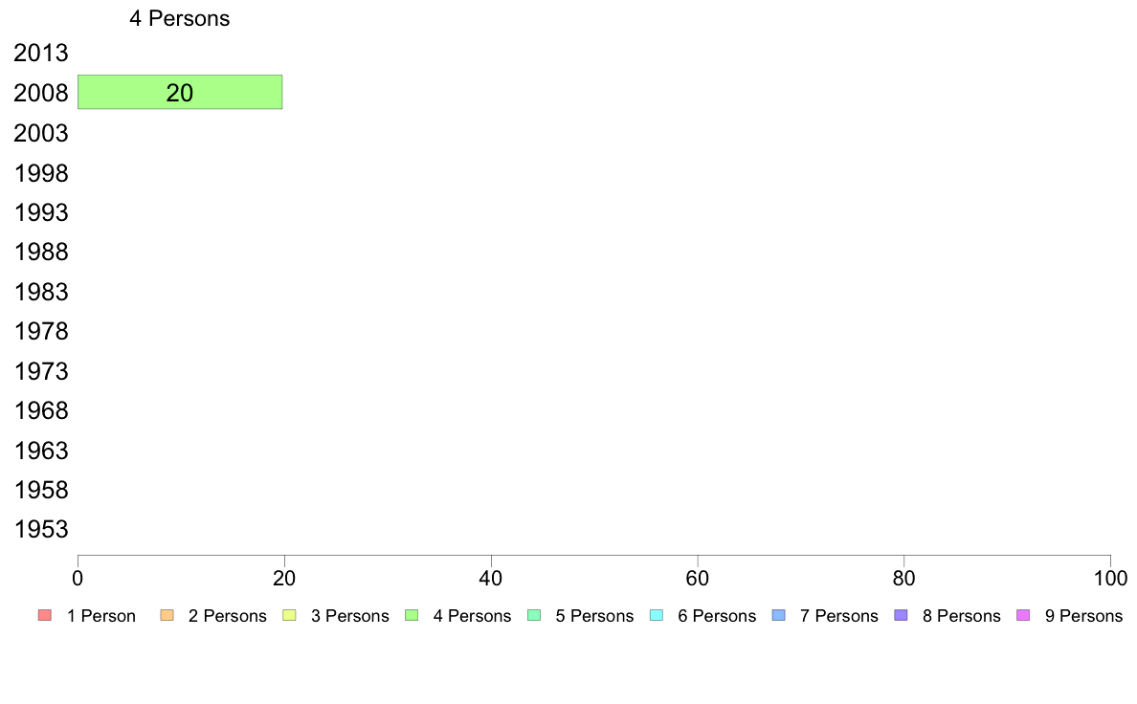Click the 100 tick label on x-axis
Image resolution: width=1137 pixels, height=704 pixels.
[x=1110, y=578]
